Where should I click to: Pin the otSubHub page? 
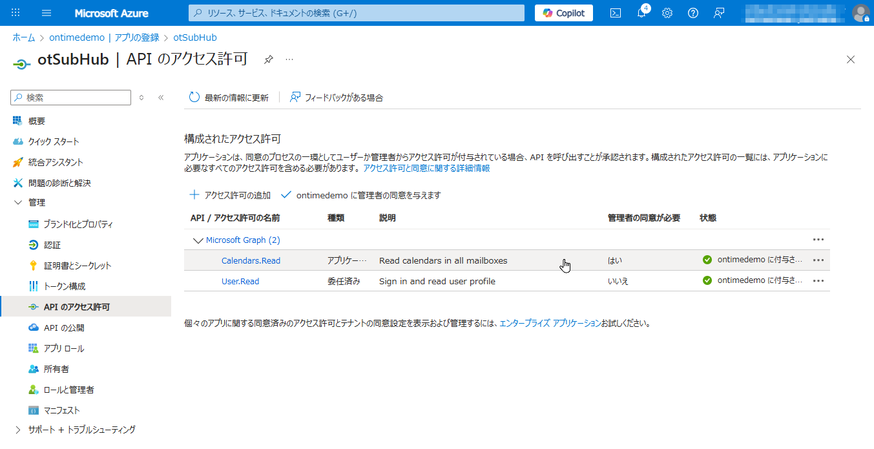click(269, 59)
